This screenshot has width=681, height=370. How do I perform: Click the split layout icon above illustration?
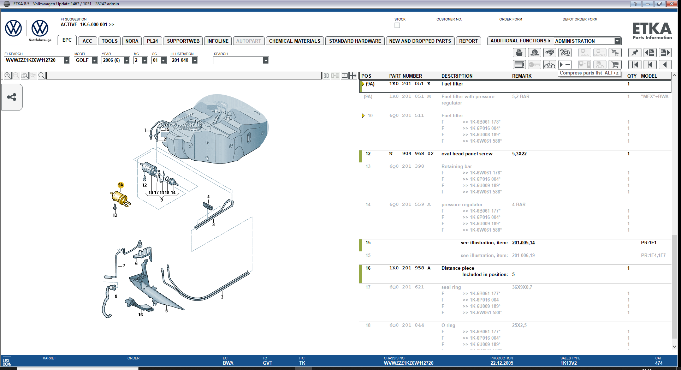(345, 76)
